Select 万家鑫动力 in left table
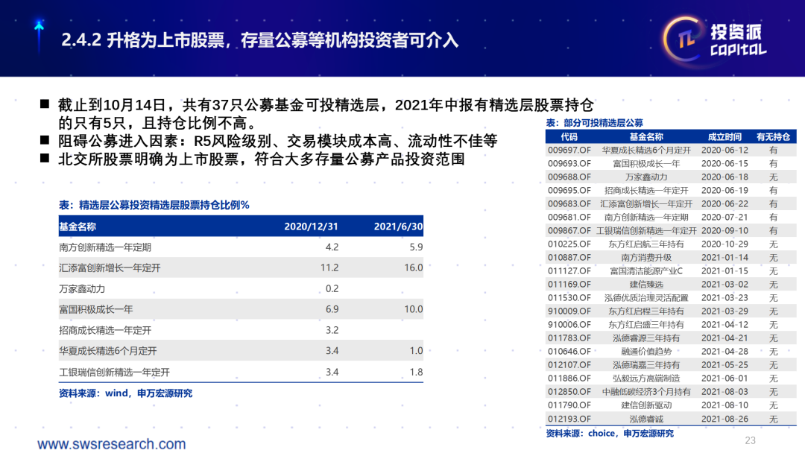 point(82,289)
